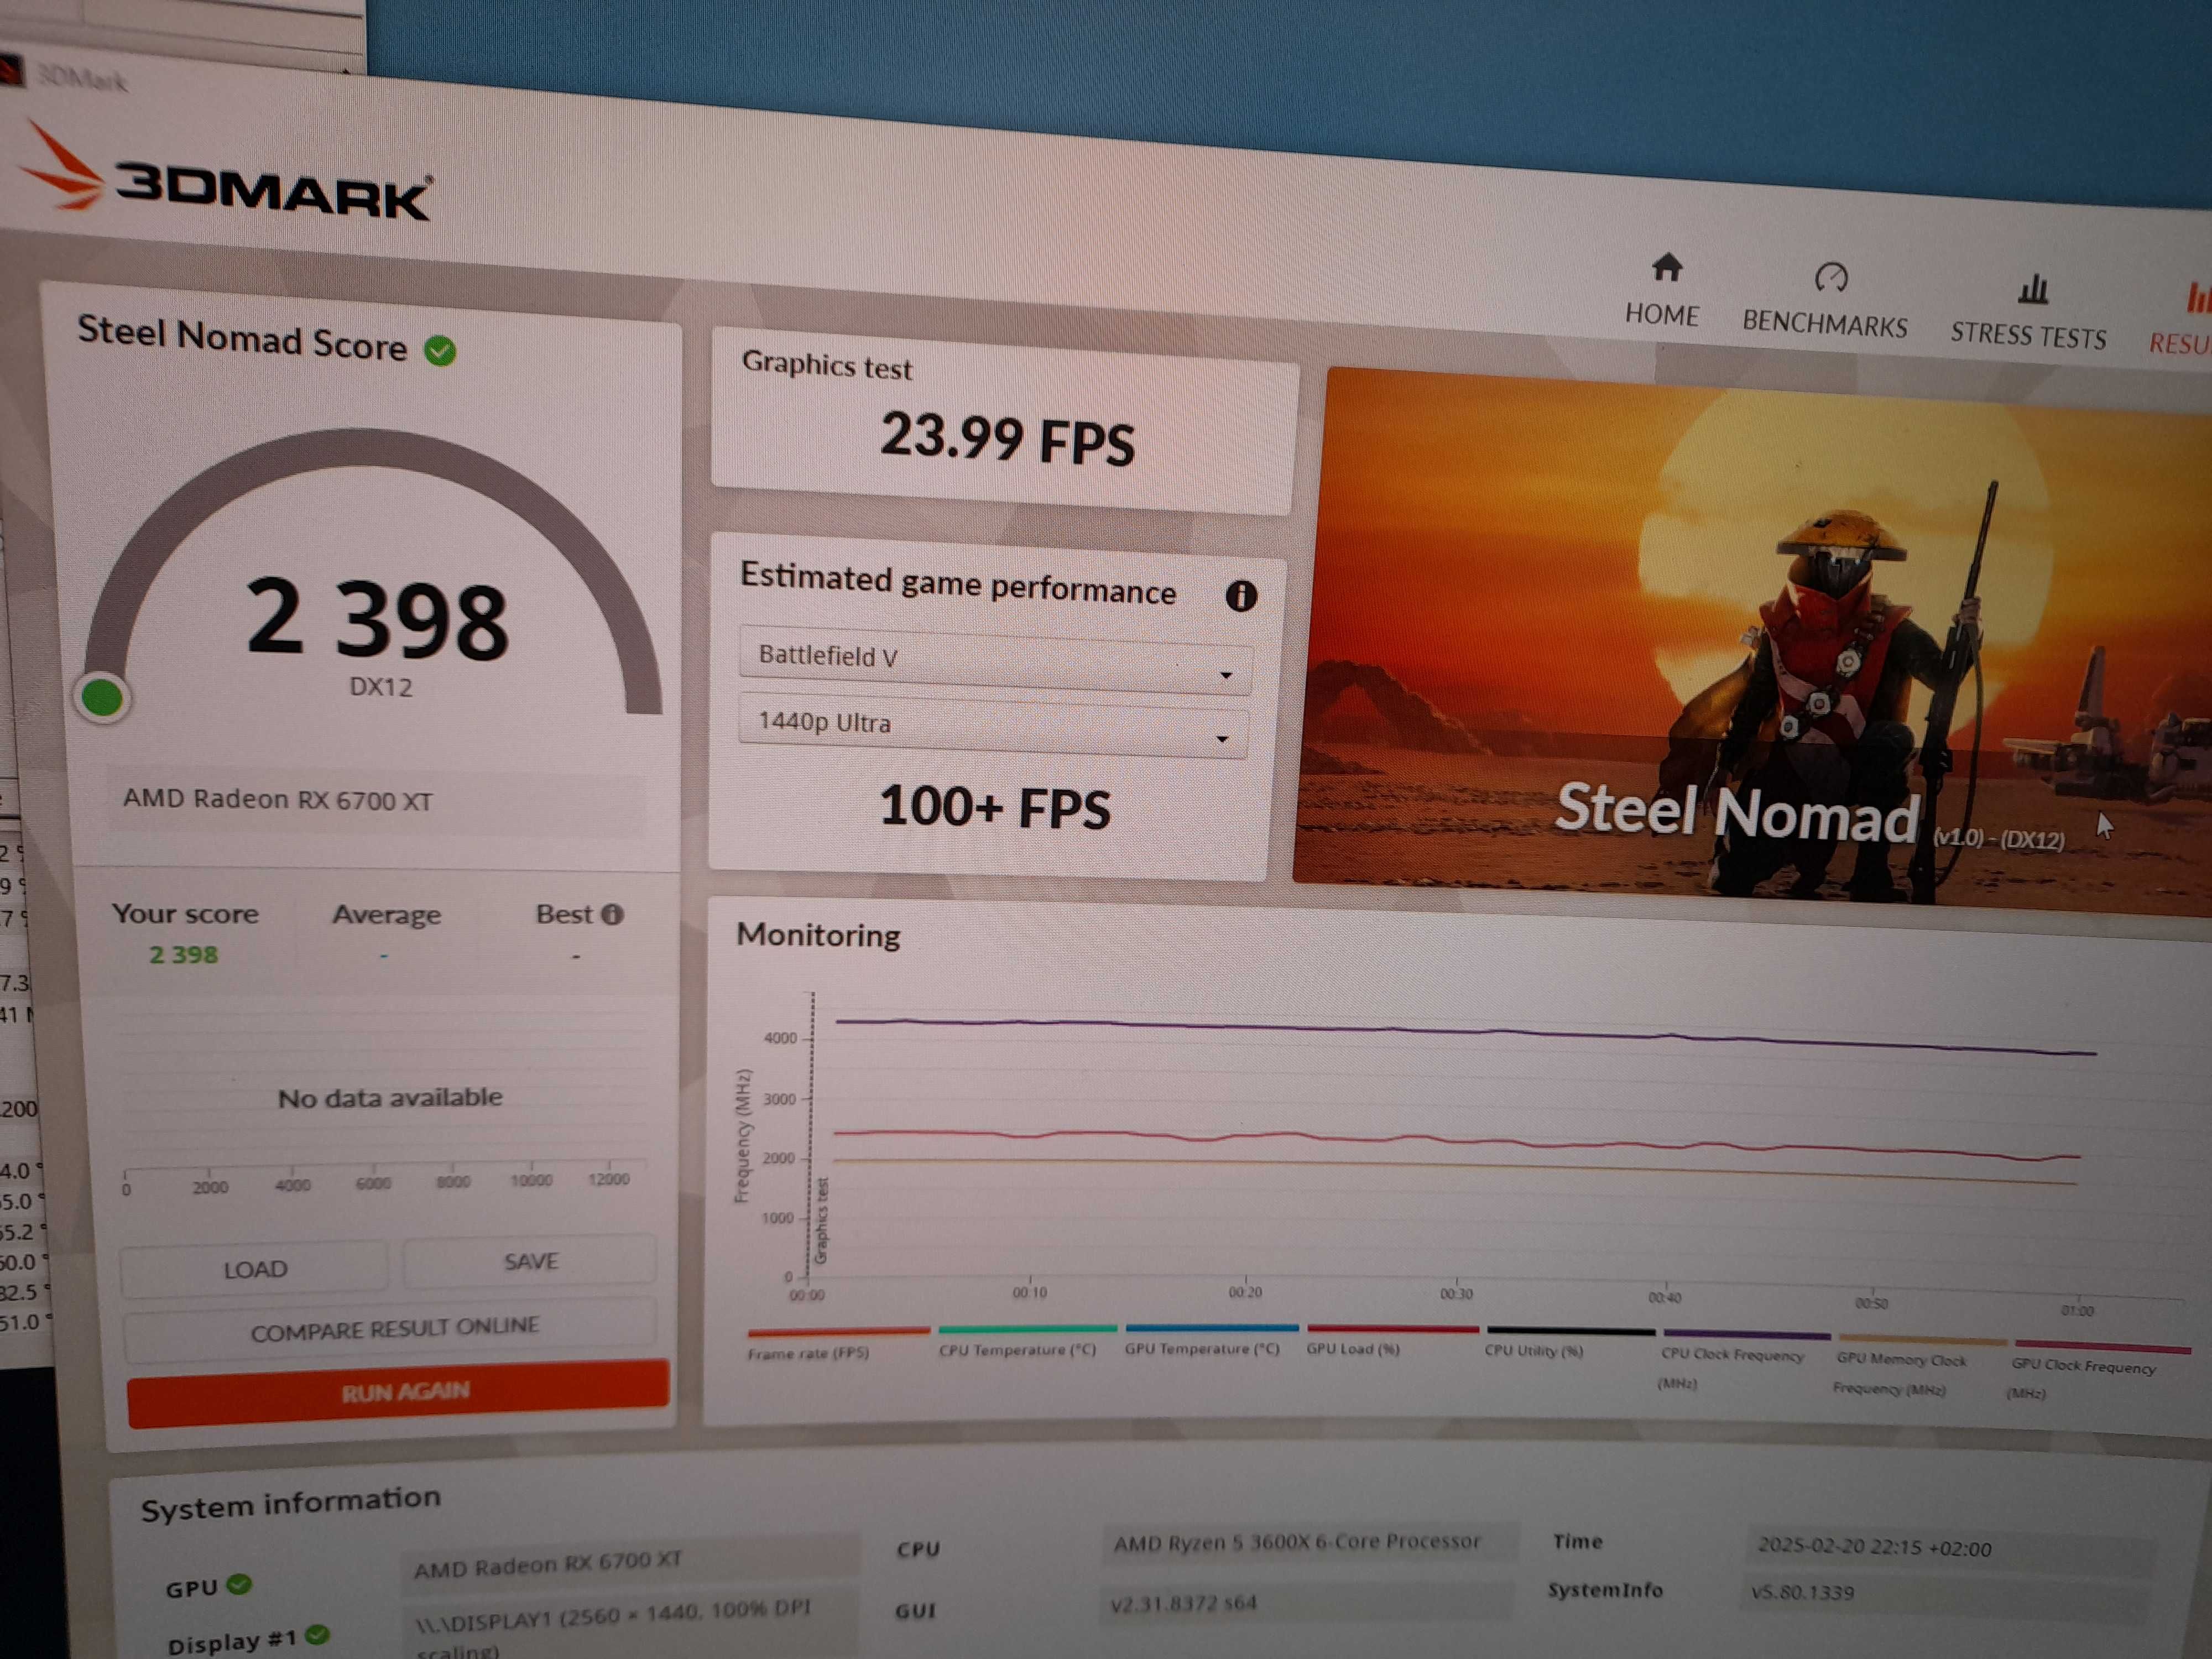Image resolution: width=2212 pixels, height=1659 pixels.
Task: Open the Battlefield V game dropdown
Action: click(x=995, y=662)
